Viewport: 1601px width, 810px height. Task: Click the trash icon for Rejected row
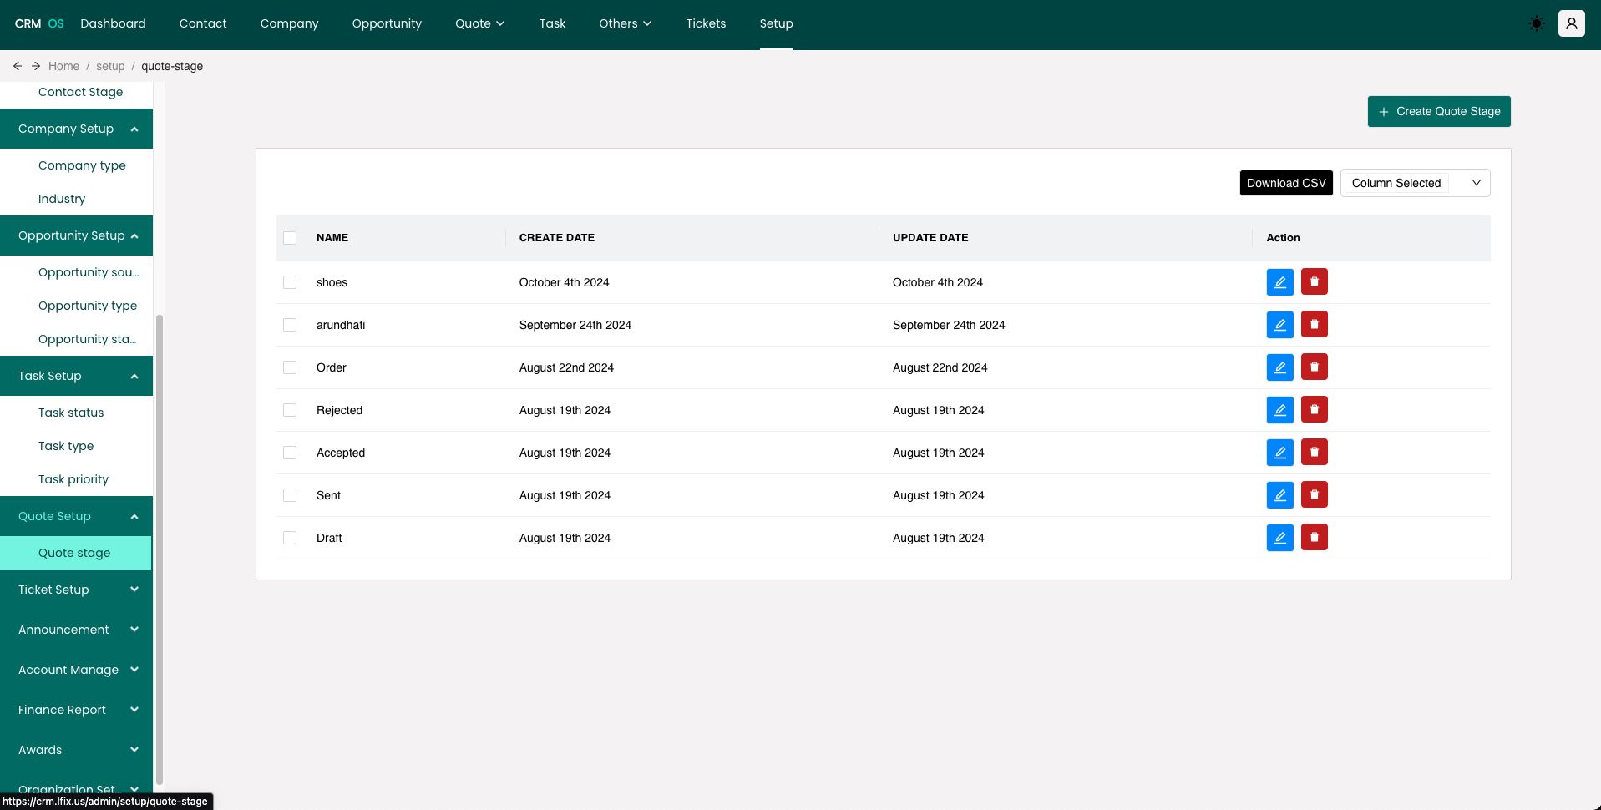[1314, 410]
